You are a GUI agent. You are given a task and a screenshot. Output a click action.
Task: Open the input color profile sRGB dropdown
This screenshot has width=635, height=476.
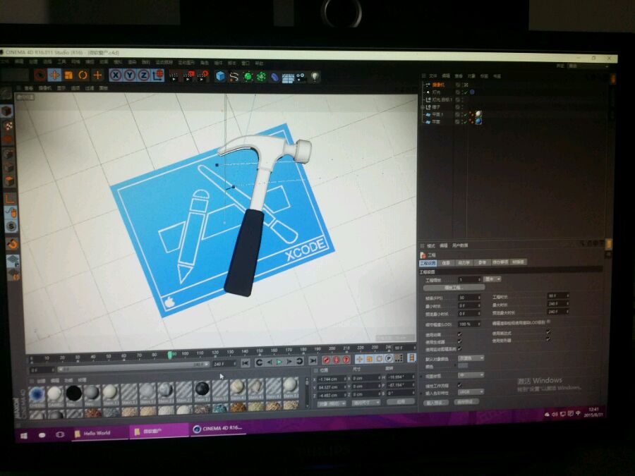pos(471,392)
